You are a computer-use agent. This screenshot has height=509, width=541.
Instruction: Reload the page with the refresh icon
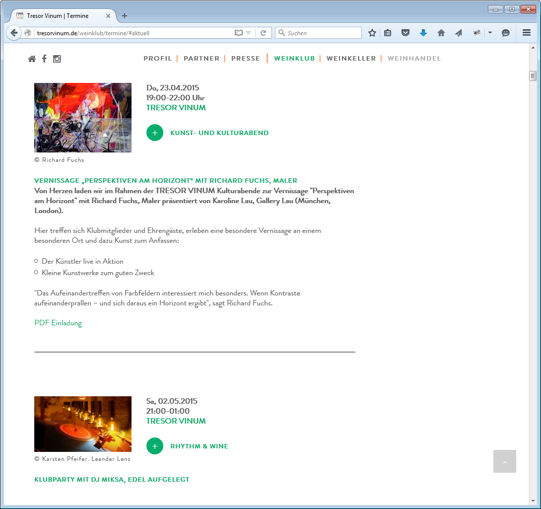point(263,33)
